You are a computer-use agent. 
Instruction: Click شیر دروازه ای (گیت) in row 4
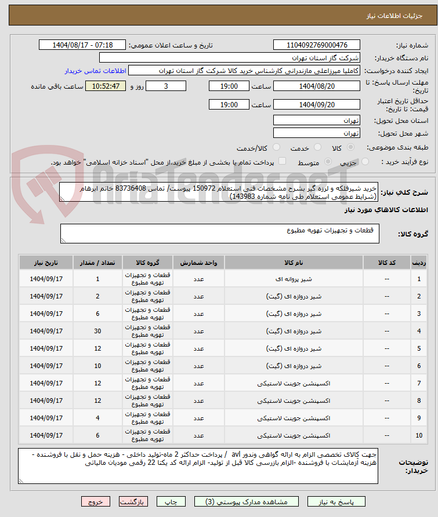[294, 331]
